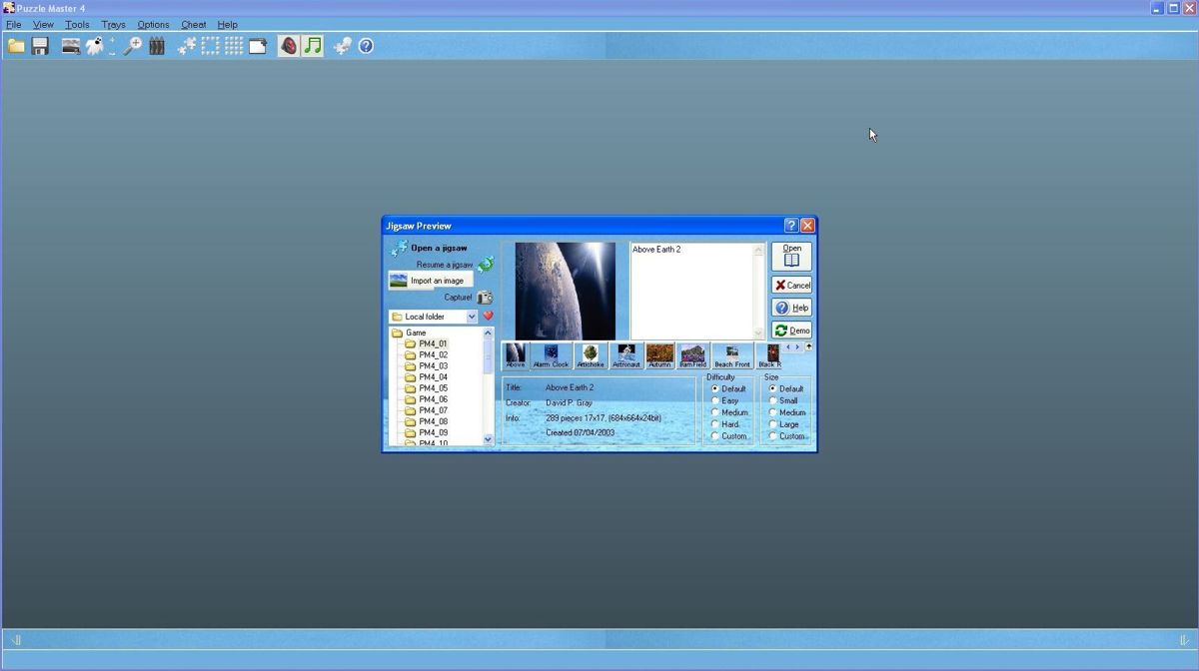Click the pieces grid toolbar icon
The width and height of the screenshot is (1199, 671).
point(234,46)
